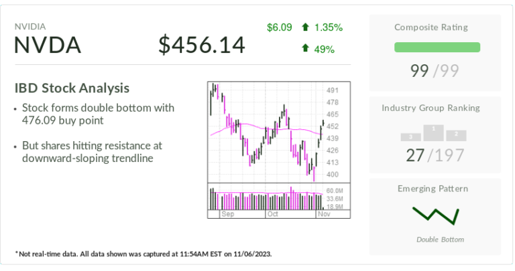The height and width of the screenshot is (271, 515).
Task: Click the green up arrow beside 1.35%
Action: (305, 27)
